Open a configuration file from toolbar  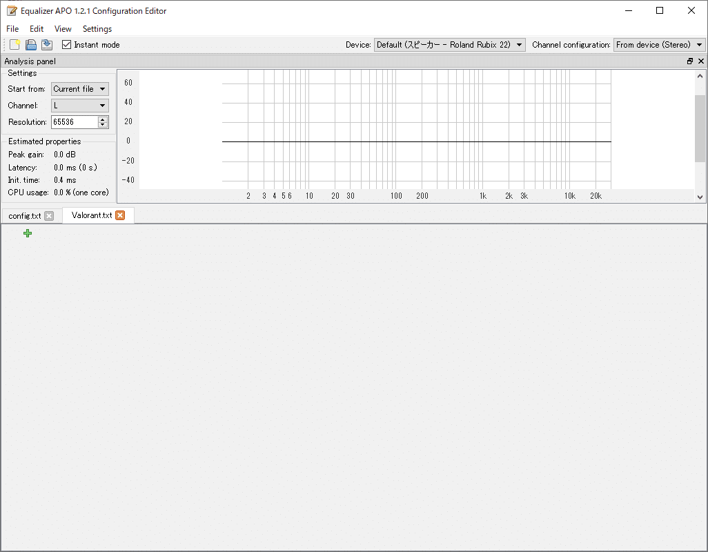[x=30, y=45]
